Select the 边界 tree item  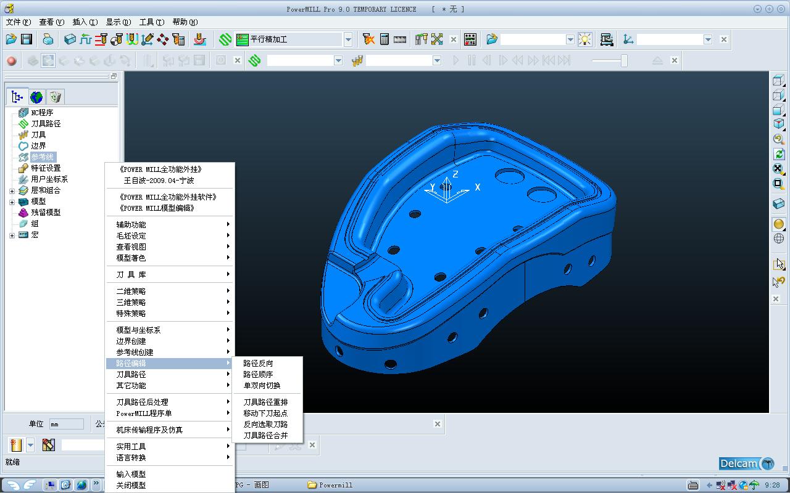click(38, 146)
